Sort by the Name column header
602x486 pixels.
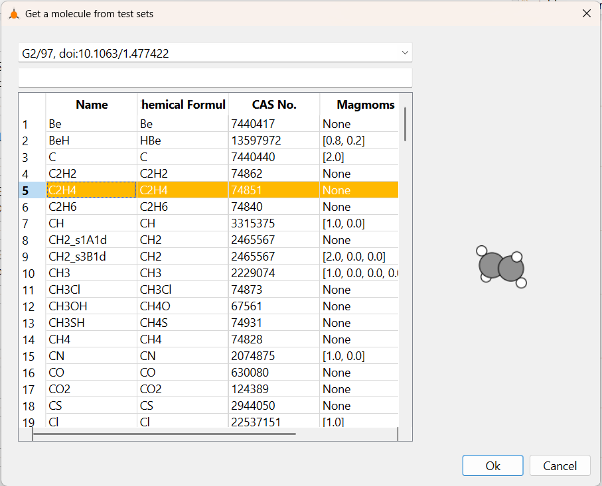[x=92, y=104]
